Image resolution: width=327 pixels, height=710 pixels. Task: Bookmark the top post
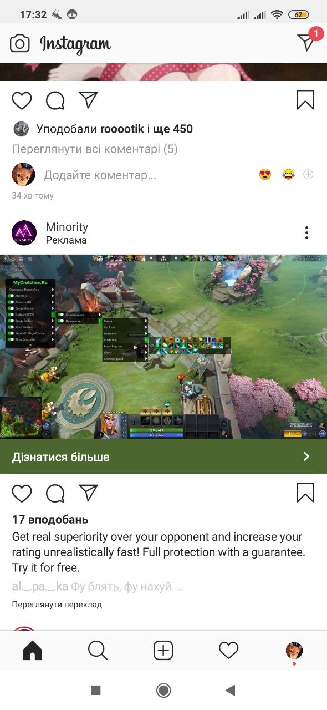point(305,100)
